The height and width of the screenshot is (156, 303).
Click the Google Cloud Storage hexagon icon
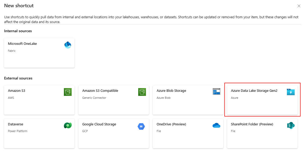point(141,126)
